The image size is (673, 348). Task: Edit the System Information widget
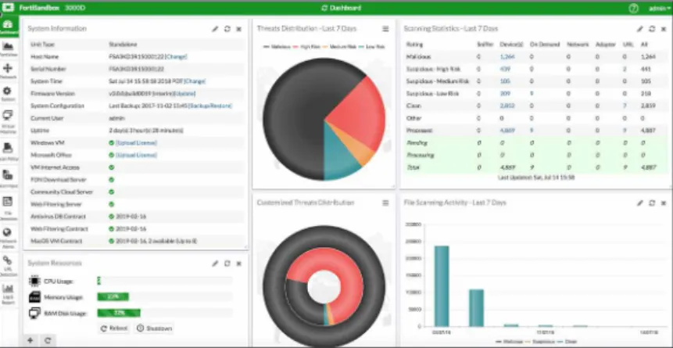pyautogui.click(x=215, y=29)
